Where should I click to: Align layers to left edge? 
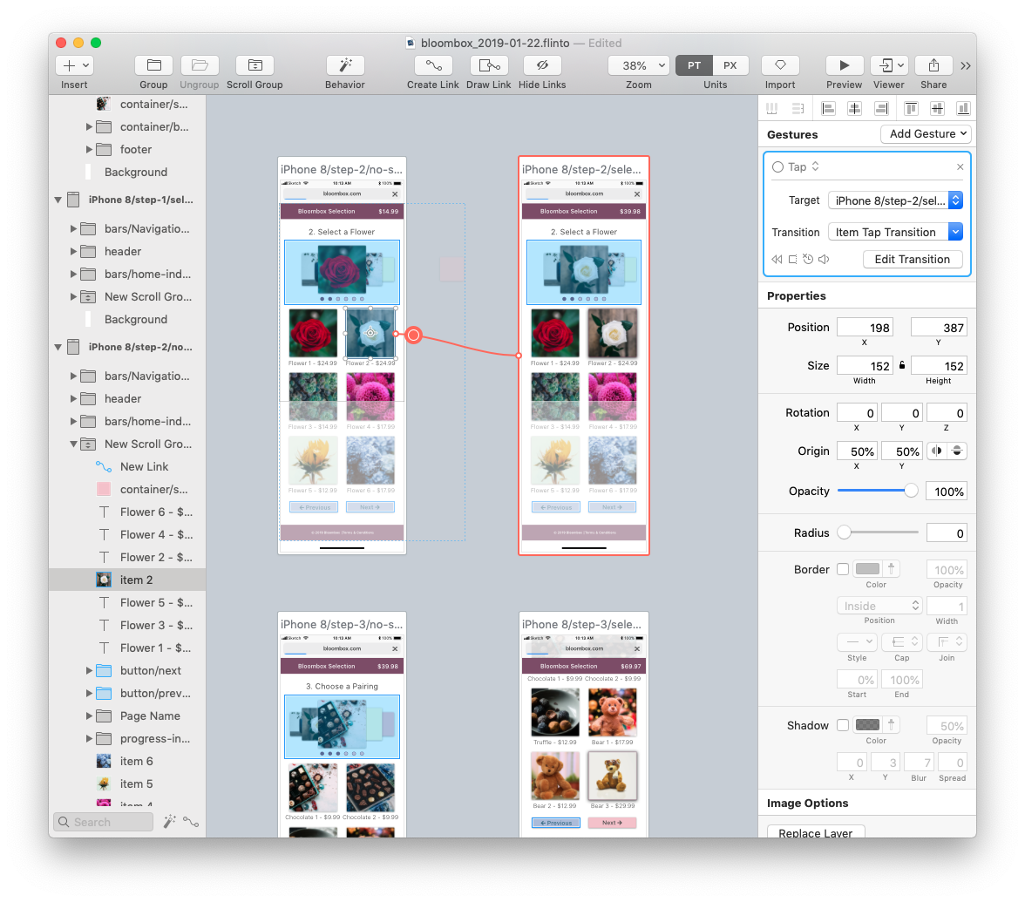[828, 108]
